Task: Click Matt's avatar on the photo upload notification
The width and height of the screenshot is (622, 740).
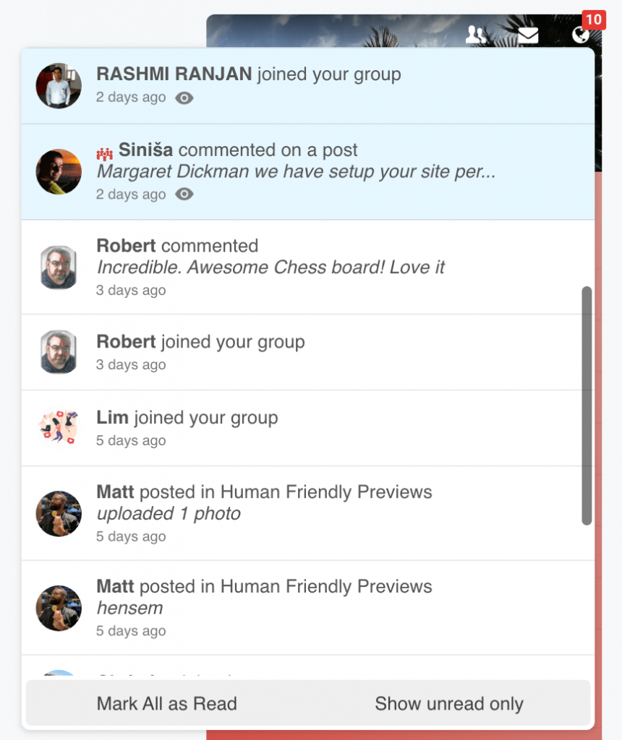Action: pos(59,514)
